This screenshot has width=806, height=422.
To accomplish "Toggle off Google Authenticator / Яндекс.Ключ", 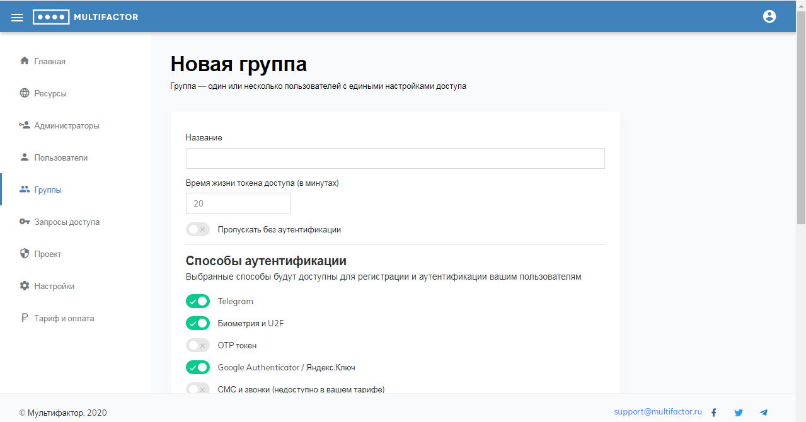I will click(197, 367).
